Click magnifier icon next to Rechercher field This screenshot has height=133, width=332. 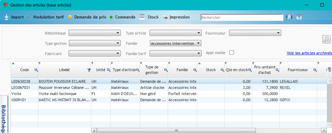[288, 17]
